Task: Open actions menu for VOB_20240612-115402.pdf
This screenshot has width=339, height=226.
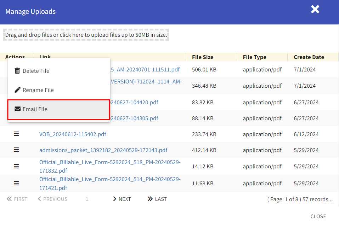Action: click(16, 134)
